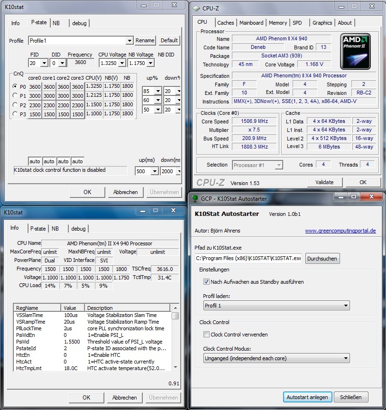Switch to the Caches tab in CPU-Z
Image resolution: width=386 pixels, height=410 pixels.
(226, 23)
